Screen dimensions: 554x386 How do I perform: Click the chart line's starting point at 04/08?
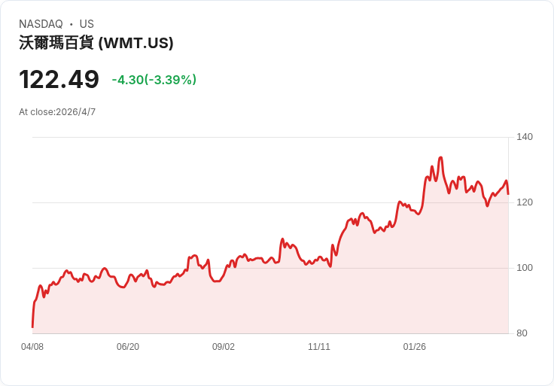[x=32, y=327]
